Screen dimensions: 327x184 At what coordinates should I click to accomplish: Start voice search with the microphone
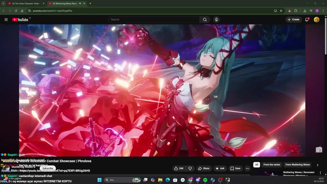point(216,19)
